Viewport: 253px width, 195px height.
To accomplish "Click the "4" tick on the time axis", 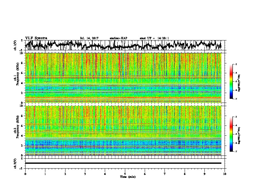I will [105, 174].
